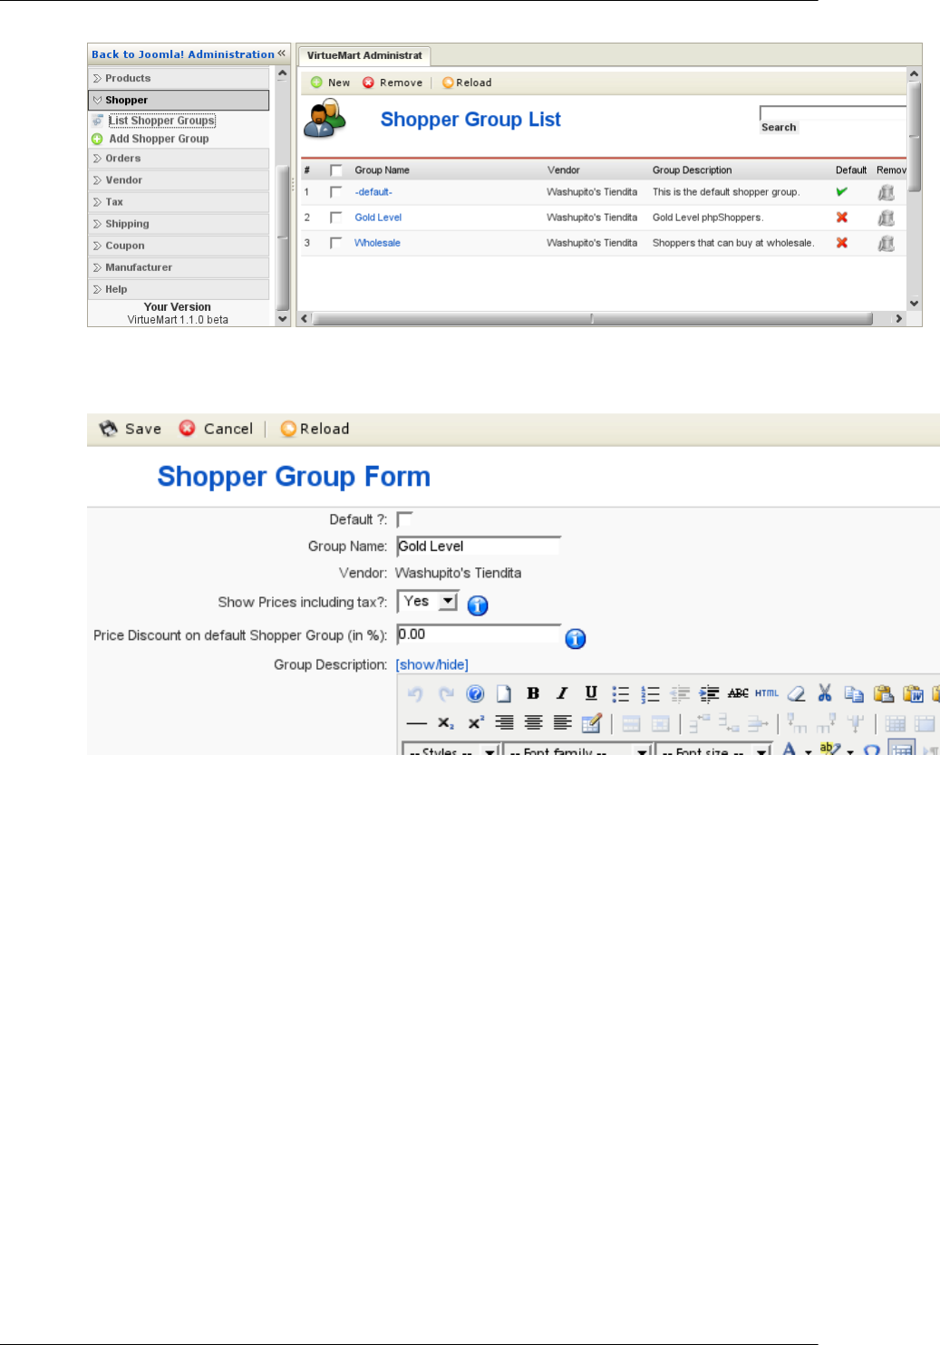Click the Paste clipboard icon
Image resolution: width=940 pixels, height=1345 pixels.
click(884, 694)
